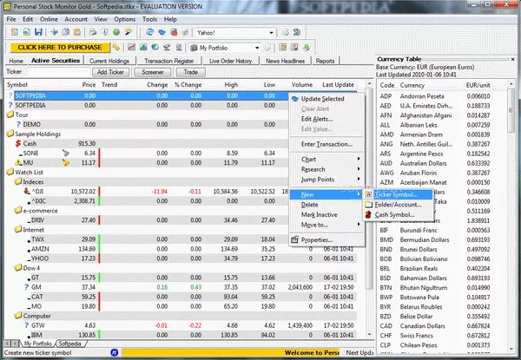
Task: Click the Open file toolbar icon
Action: 26,32
